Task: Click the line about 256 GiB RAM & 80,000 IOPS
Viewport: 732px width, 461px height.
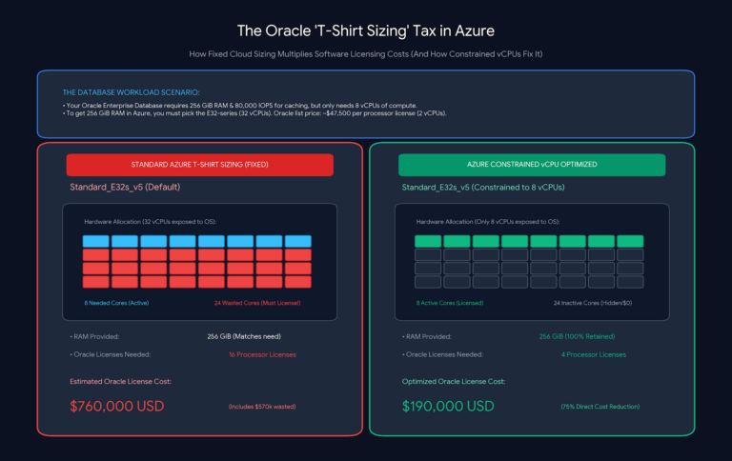Action: 240,106
